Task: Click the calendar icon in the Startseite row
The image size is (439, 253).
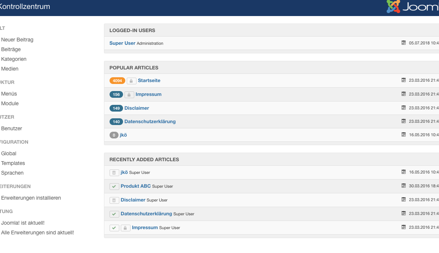Action: pos(403,80)
